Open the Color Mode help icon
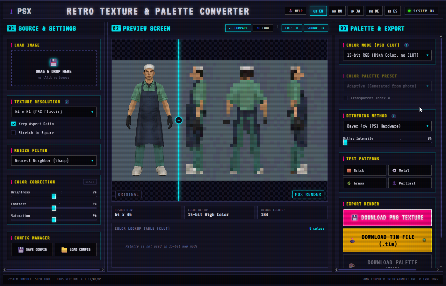 point(406,45)
